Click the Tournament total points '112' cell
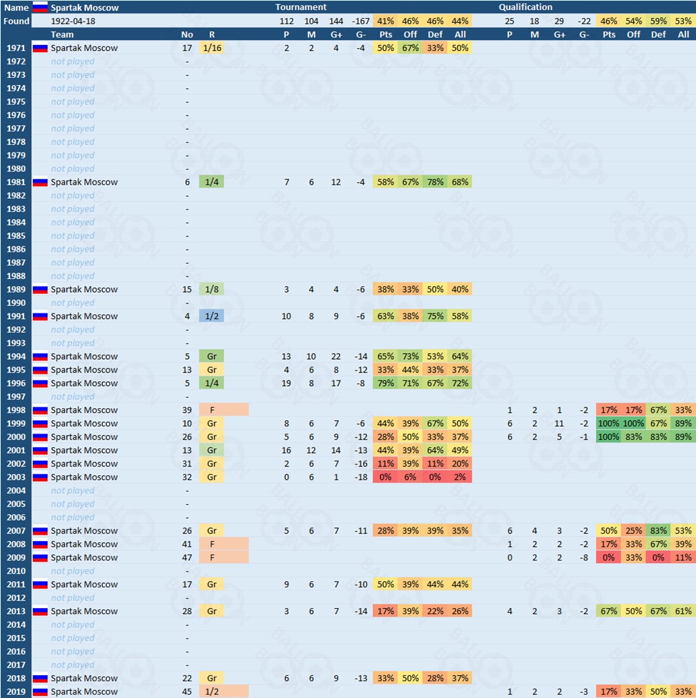696x698 pixels. point(287,21)
